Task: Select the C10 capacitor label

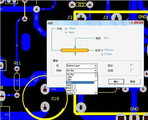Action: [55, 99]
